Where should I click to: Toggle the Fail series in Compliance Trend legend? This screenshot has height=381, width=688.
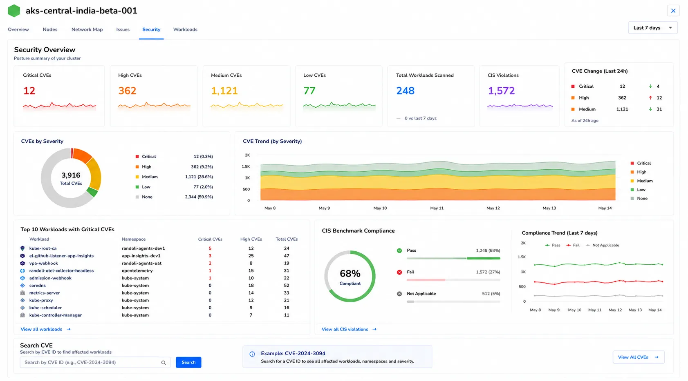click(573, 245)
